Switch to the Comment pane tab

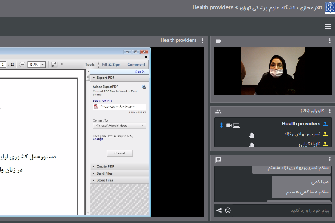tap(136, 65)
